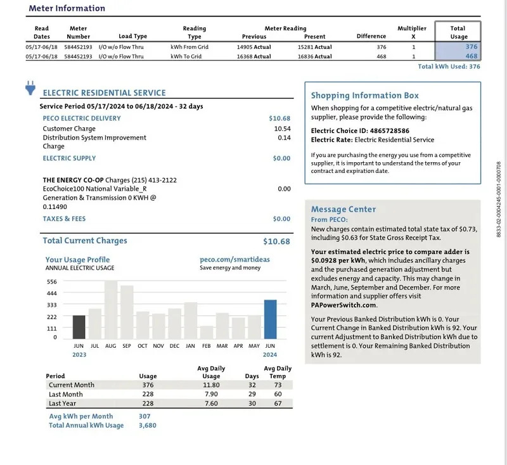Click the Total Current Charges amount $10.68

tap(276, 241)
